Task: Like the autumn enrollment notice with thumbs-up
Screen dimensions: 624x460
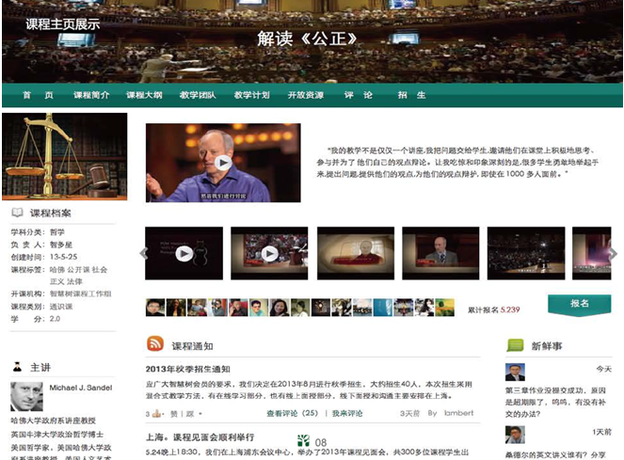Action: (156, 414)
